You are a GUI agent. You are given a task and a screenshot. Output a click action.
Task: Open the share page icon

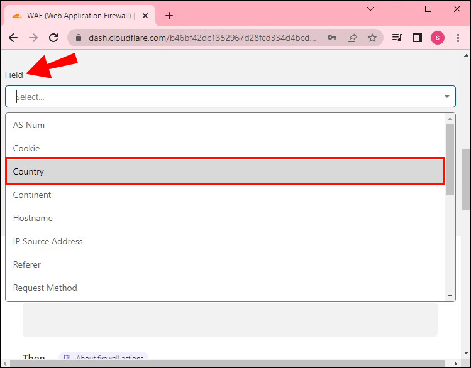tap(352, 38)
